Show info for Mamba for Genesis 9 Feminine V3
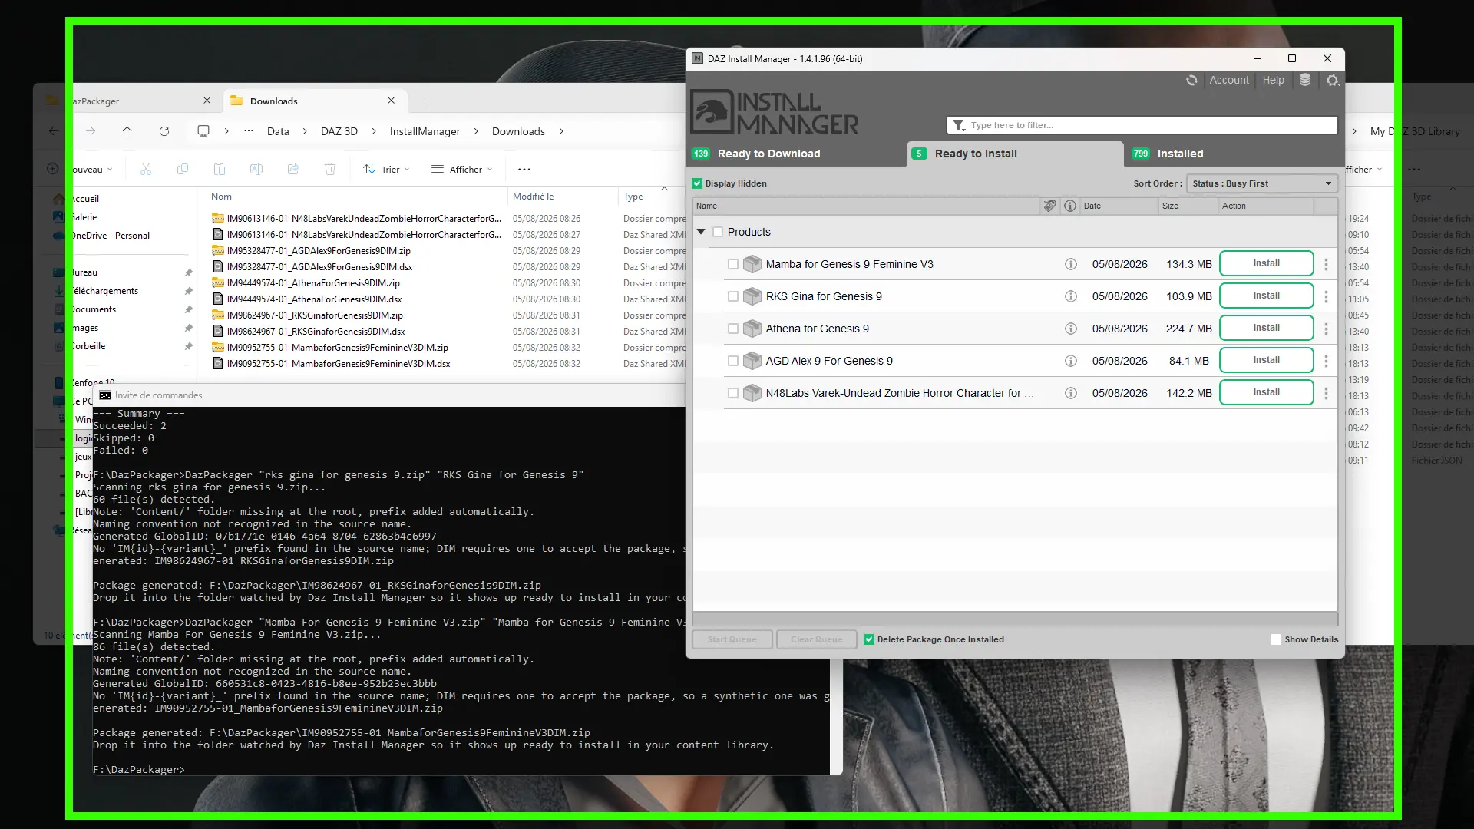Viewport: 1474px width, 829px height. tap(1071, 264)
